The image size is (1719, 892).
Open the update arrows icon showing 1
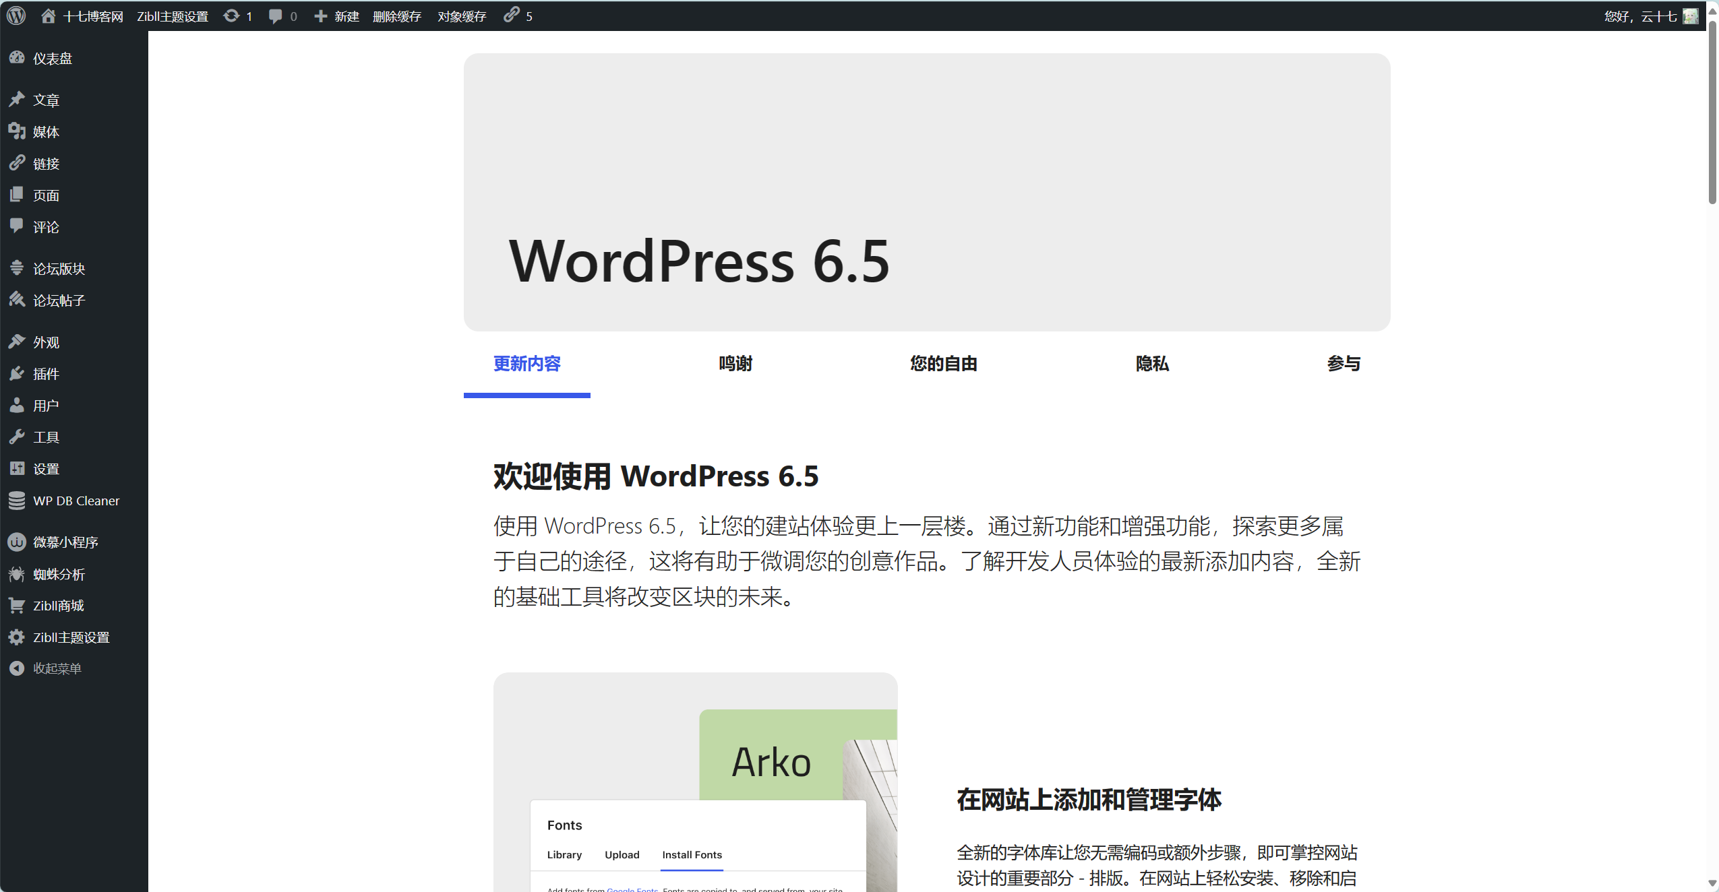tap(232, 15)
